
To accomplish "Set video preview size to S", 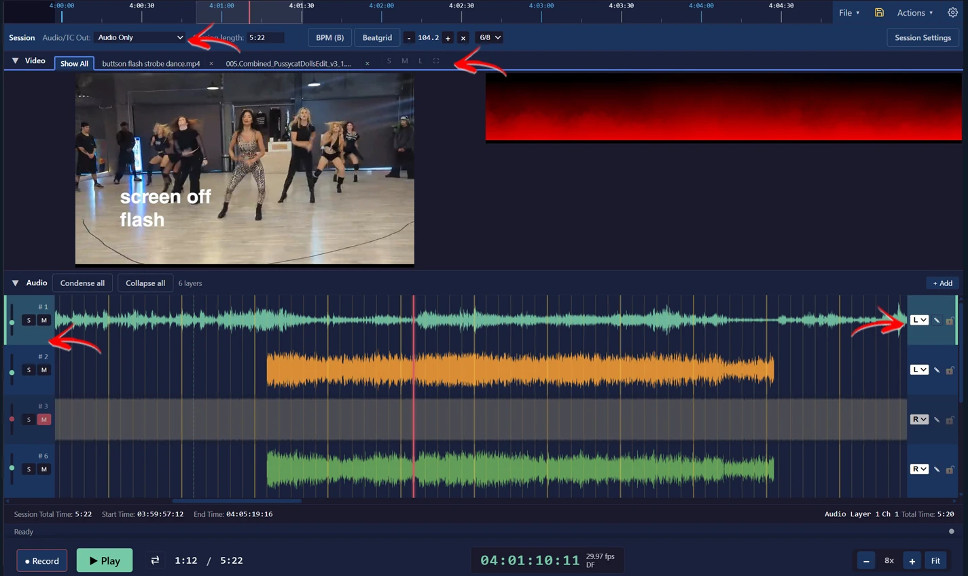I will coord(389,61).
